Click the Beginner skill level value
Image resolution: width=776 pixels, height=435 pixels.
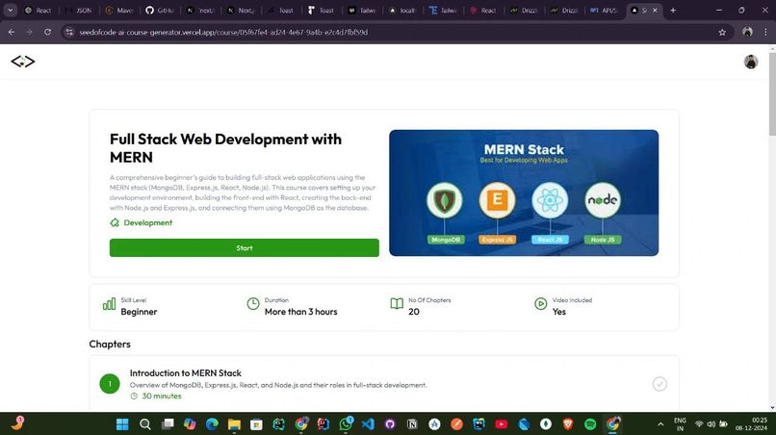click(x=139, y=312)
